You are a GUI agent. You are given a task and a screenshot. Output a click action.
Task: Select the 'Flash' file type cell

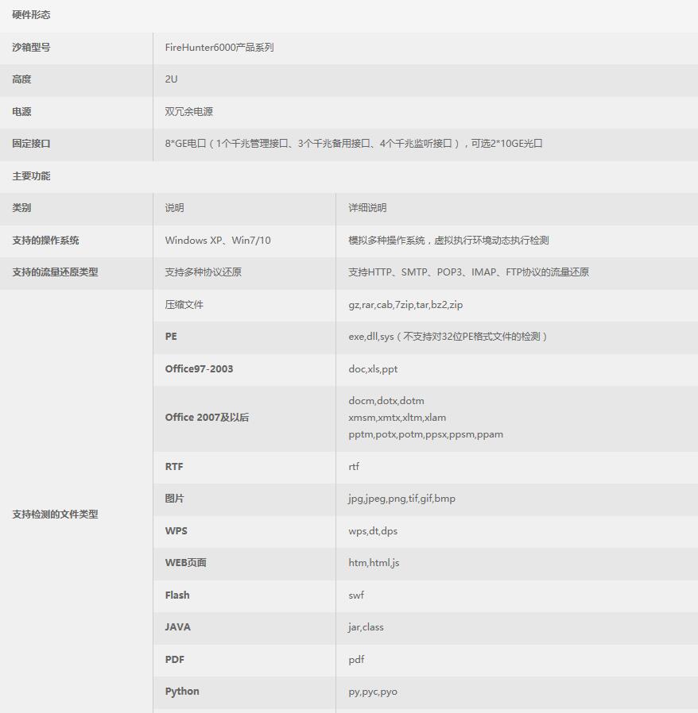(177, 595)
